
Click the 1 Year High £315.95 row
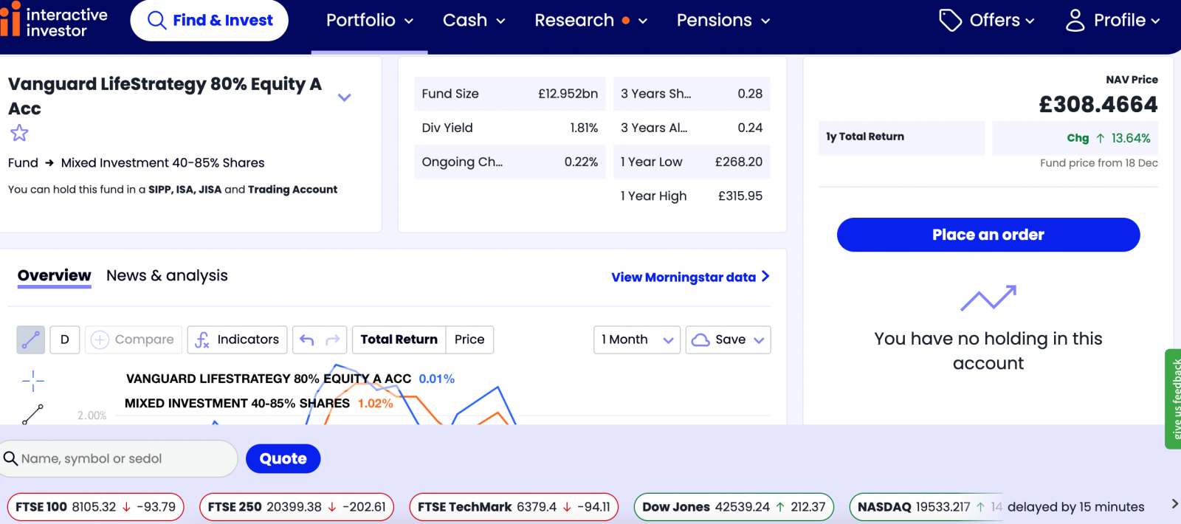click(692, 196)
